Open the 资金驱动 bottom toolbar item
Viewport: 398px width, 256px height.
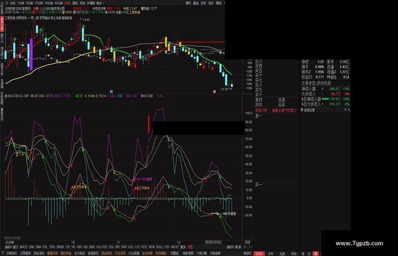coord(39,253)
